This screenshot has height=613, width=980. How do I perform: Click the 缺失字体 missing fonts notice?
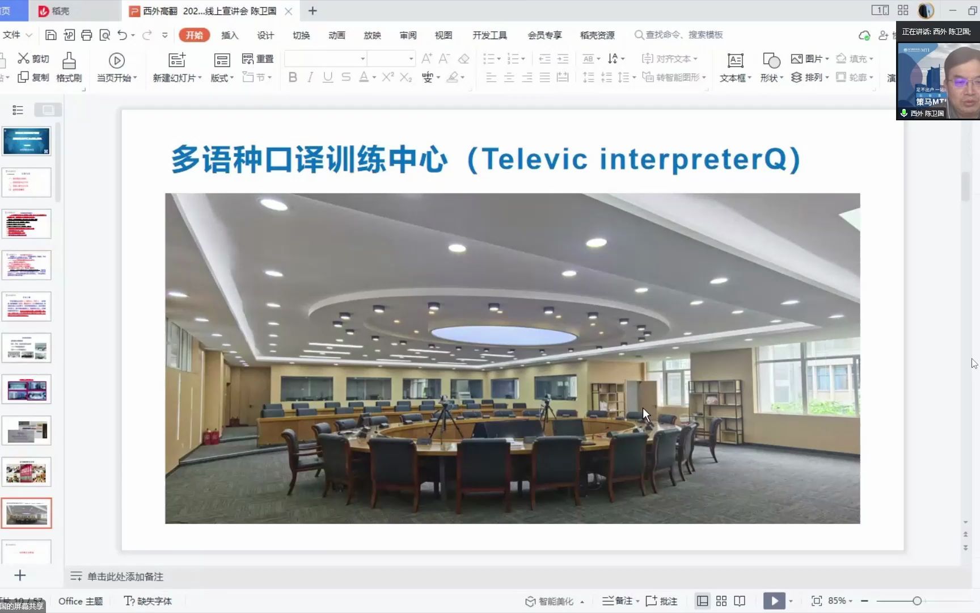point(148,601)
